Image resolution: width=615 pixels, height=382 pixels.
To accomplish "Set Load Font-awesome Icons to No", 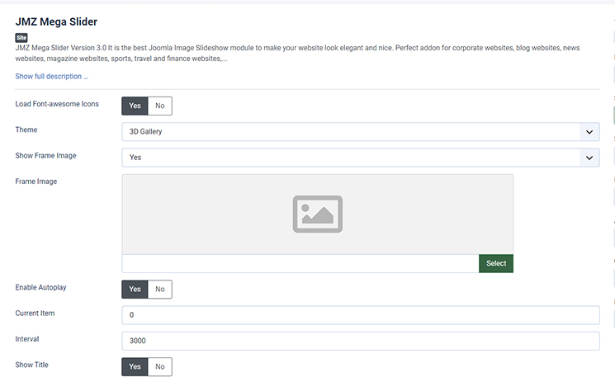I will coord(159,106).
